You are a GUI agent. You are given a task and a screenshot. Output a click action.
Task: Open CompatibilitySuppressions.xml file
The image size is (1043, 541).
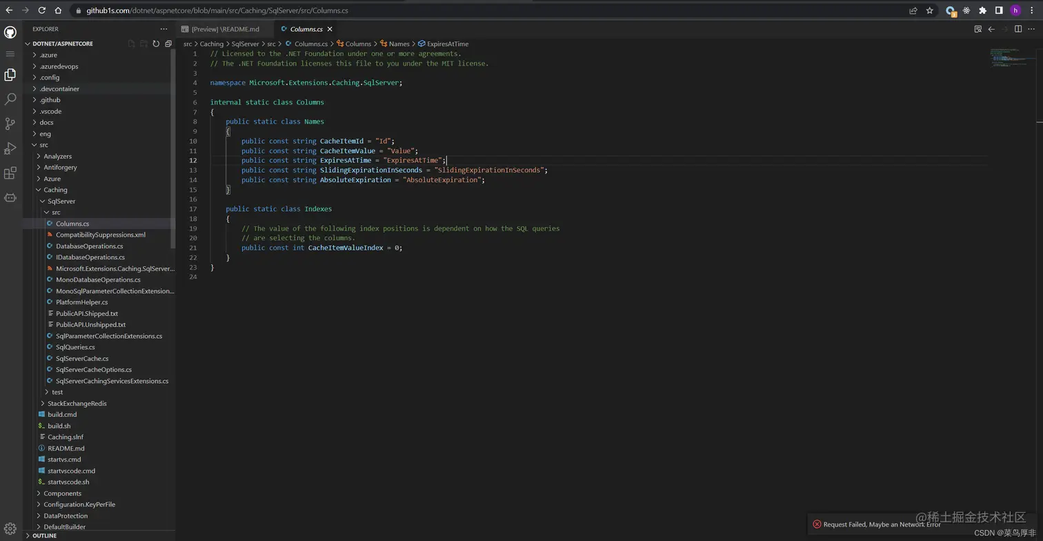tap(101, 235)
